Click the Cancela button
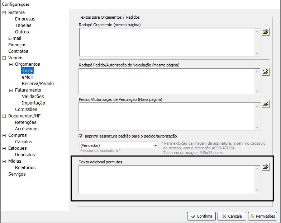This screenshot has height=223, width=281. [232, 216]
